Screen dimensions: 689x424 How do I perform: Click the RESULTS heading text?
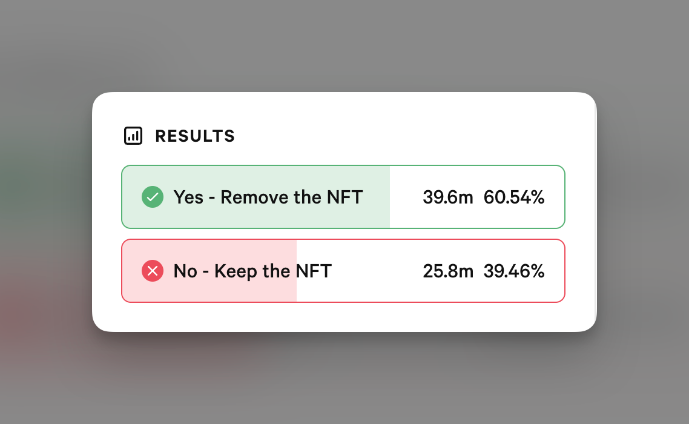coord(195,136)
